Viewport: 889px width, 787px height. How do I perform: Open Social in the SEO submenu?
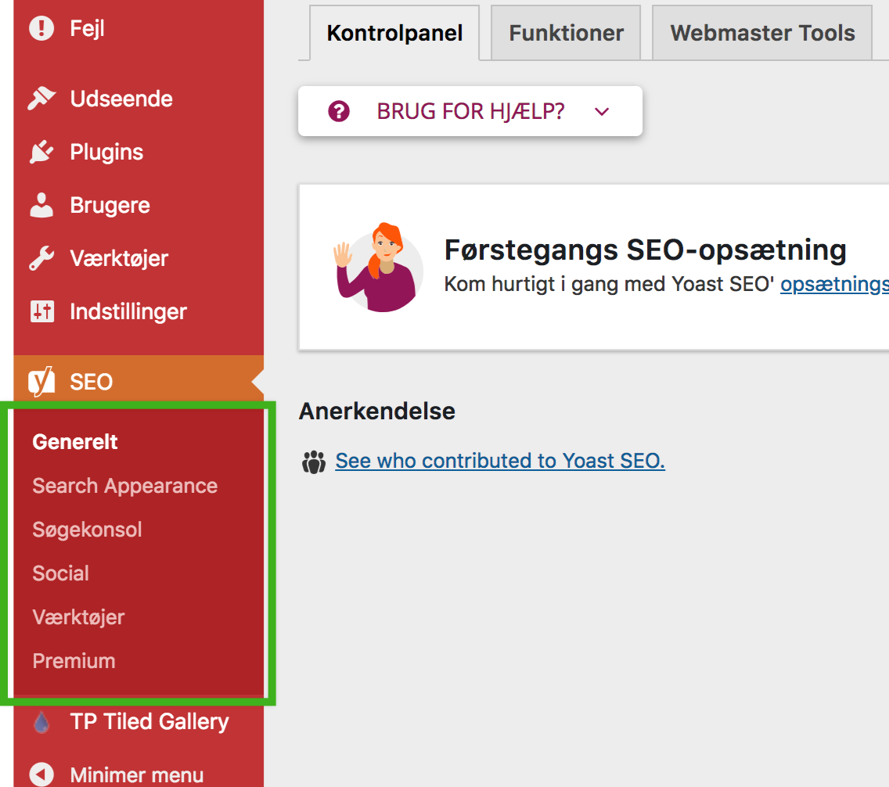coord(61,573)
